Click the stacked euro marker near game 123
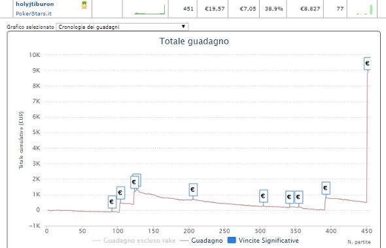386x248 pixels. (135, 182)
